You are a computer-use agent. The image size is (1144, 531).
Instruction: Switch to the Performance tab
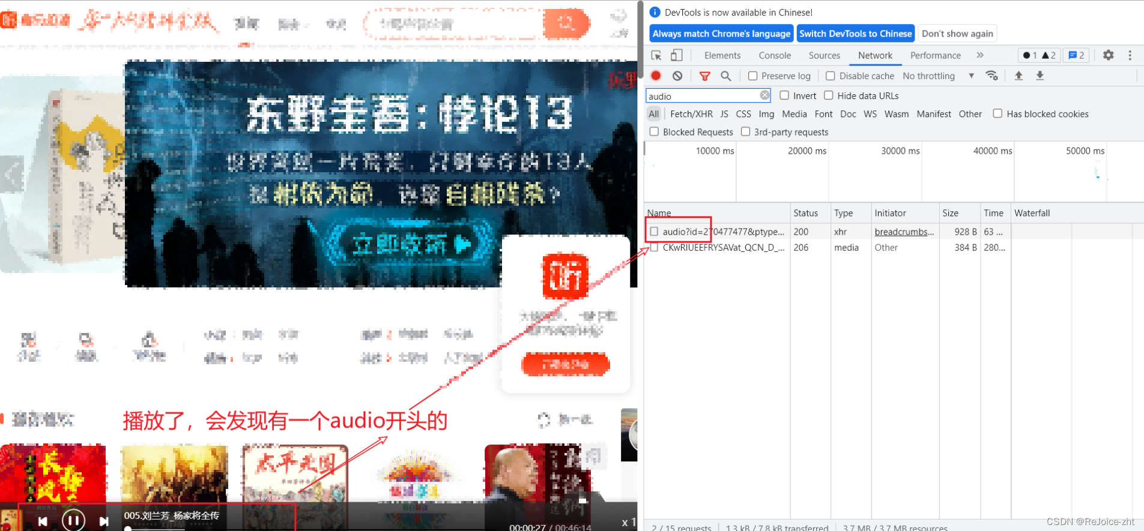pyautogui.click(x=936, y=55)
